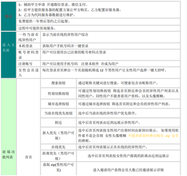
Task: Click the description starting 可通过性别切换按钮
Action: pyautogui.click(x=128, y=93)
